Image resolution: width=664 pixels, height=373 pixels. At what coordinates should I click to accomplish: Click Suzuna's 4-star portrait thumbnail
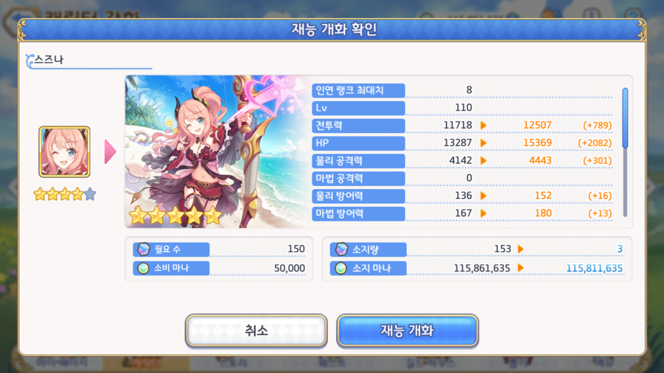tap(64, 152)
